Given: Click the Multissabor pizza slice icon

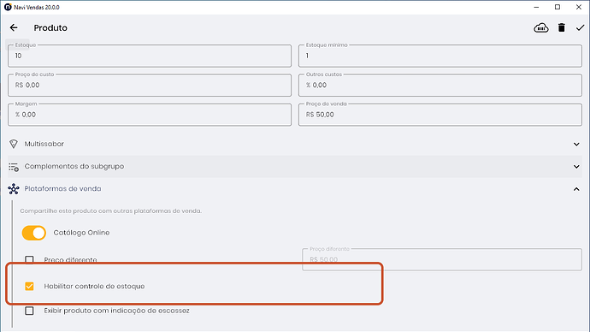Looking at the screenshot, I should (14, 144).
